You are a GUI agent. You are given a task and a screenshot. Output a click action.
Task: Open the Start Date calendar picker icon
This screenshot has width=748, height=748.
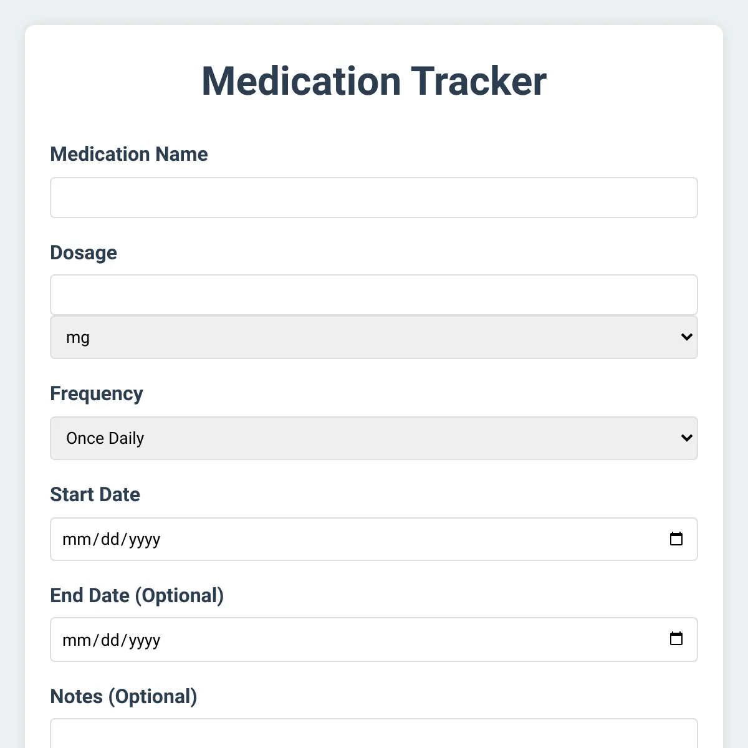coord(677,539)
